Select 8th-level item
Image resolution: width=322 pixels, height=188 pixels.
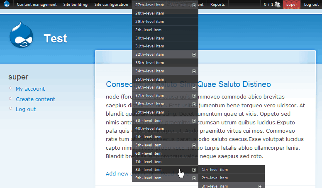165,170
